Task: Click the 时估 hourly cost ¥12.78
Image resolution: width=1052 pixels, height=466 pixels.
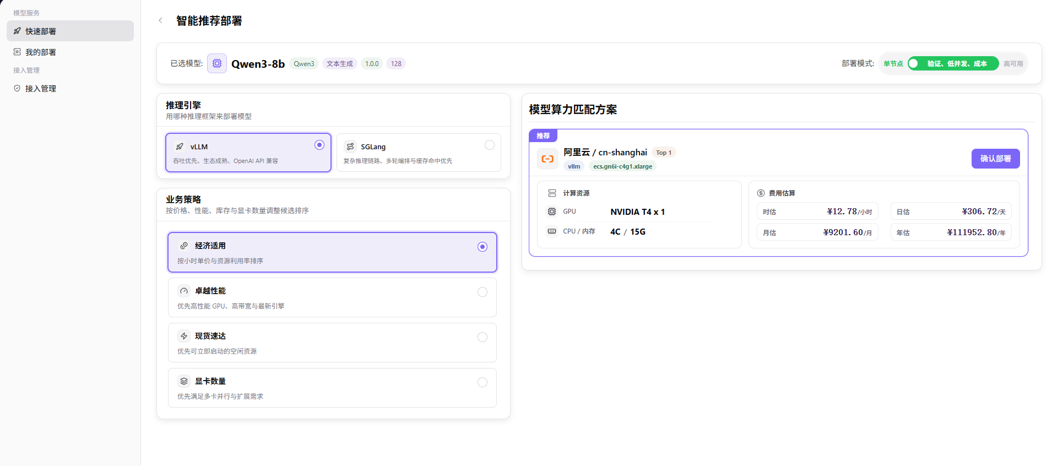Action: tap(817, 212)
